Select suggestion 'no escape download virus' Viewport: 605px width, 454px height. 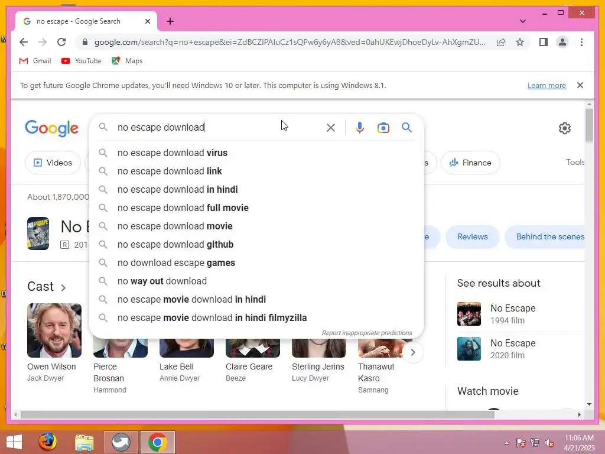pyautogui.click(x=256, y=153)
